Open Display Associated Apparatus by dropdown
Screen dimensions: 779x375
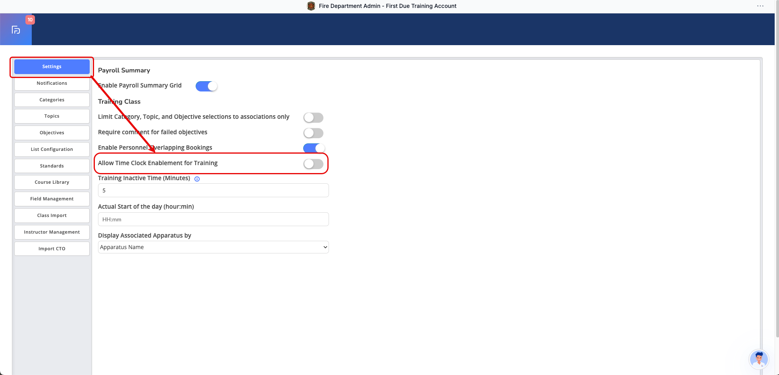click(213, 247)
